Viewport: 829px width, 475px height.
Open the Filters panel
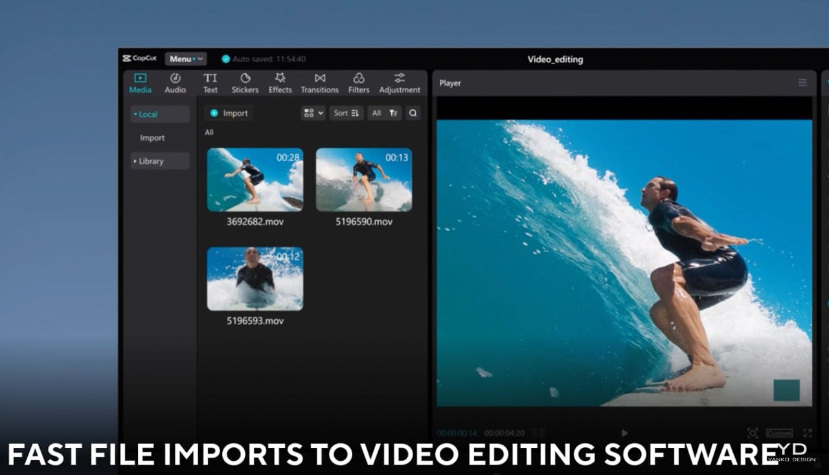click(x=358, y=83)
